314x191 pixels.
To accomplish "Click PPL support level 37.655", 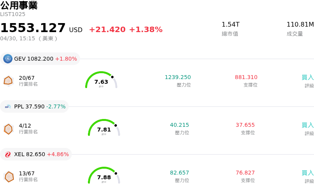I will pyautogui.click(x=245, y=125).
